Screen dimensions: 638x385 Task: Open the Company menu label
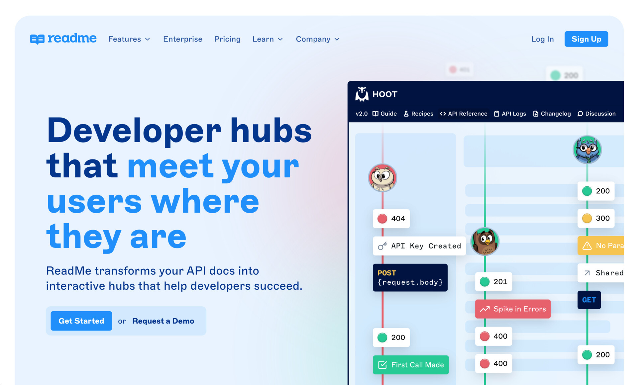coord(313,39)
